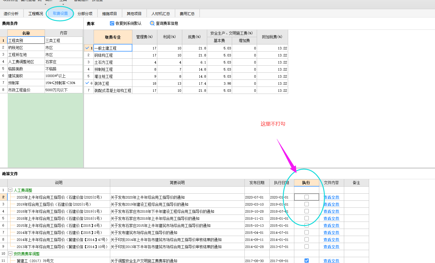Open 查看文件 for 2014年下半年 row

pyautogui.click(x=331, y=233)
